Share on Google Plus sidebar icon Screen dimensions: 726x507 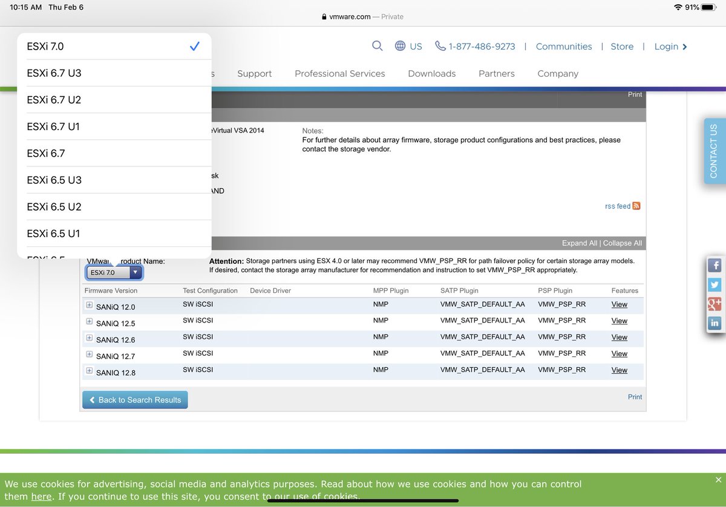[715, 304]
